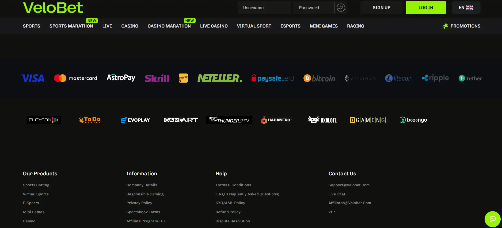Click the Bitcoin logo
502x228 pixels.
[x=319, y=78]
